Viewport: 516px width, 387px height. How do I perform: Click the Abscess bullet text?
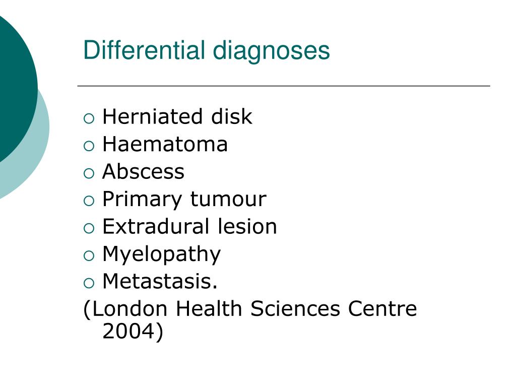point(143,171)
